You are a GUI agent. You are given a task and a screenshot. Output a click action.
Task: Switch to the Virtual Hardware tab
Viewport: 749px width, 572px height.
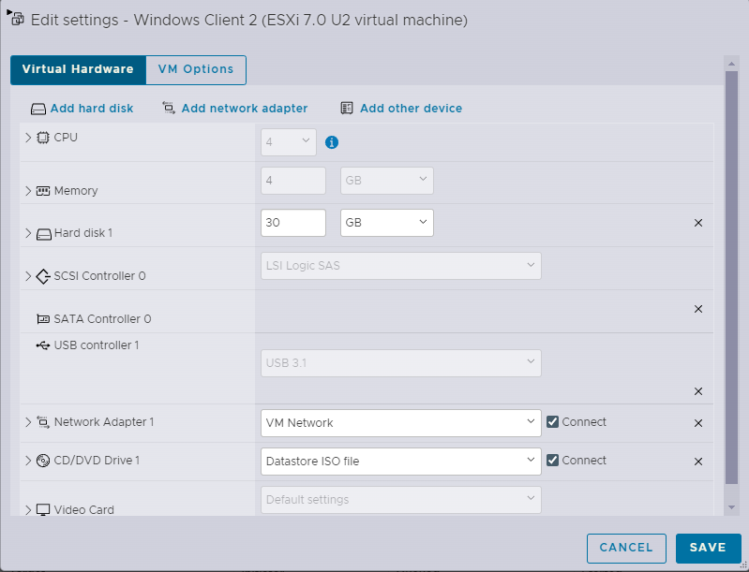click(x=78, y=69)
